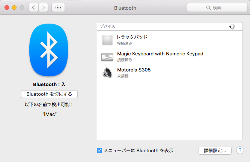Click the large Bluetooth logo icon
Image resolution: width=250 pixels, height=162 pixels.
[49, 50]
